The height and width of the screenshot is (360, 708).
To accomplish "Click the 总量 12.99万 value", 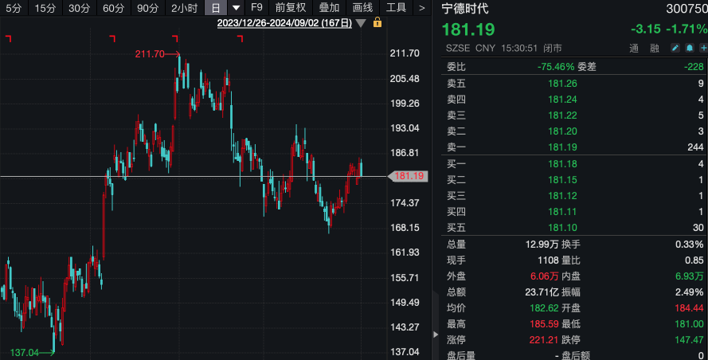I will tap(542, 245).
